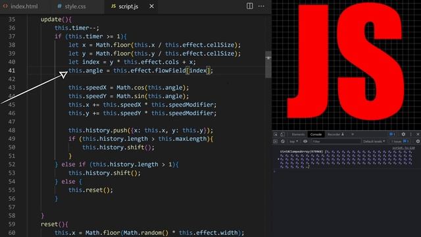The image size is (421, 237).
Task: Click the split editor icon
Action: [250, 6]
